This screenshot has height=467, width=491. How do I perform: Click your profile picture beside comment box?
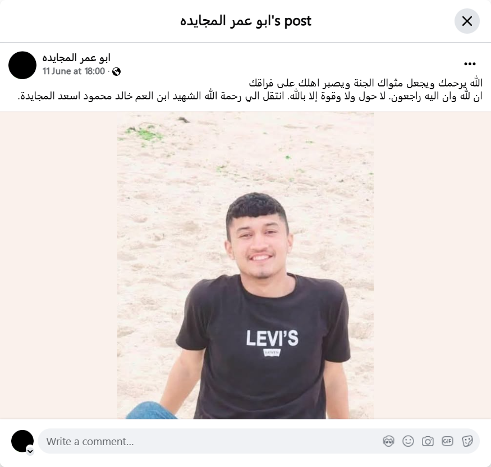tap(22, 441)
